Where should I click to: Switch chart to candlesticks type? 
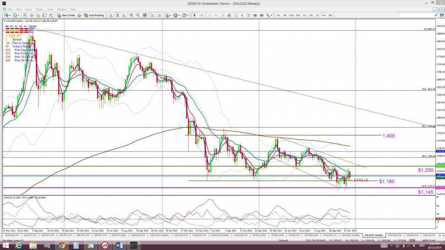[x=117, y=15]
